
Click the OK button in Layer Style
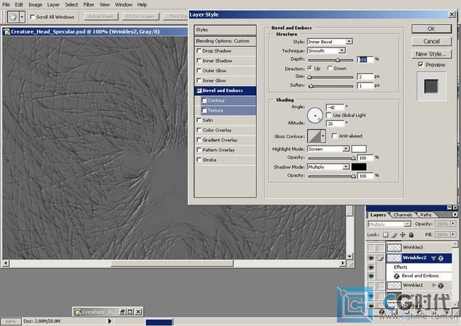(x=431, y=28)
